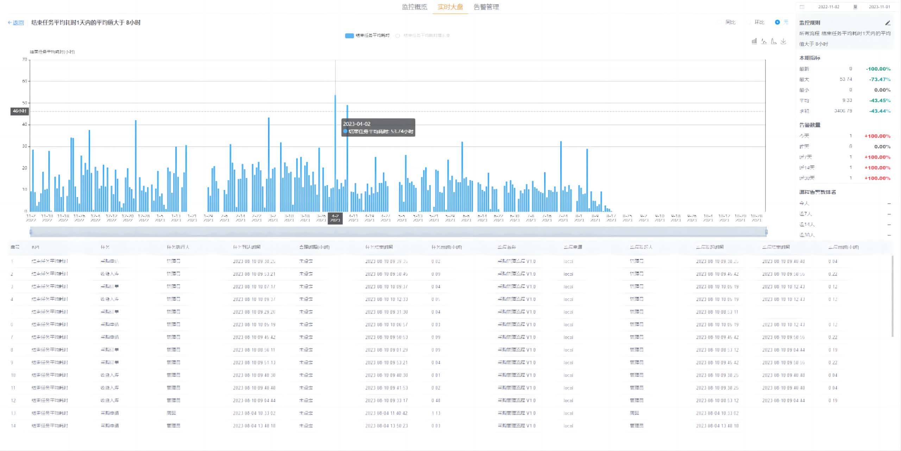Switch chart to area chart view icon
Screen dimensions: 901x451
click(x=774, y=41)
